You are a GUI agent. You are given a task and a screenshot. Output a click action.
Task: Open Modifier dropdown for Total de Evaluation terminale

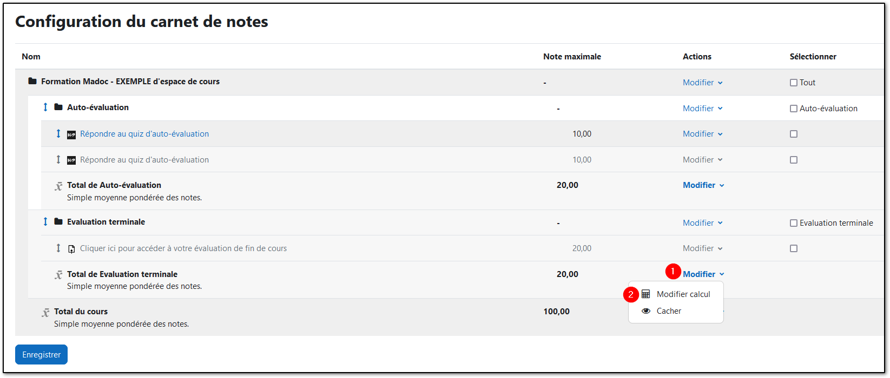(x=703, y=274)
